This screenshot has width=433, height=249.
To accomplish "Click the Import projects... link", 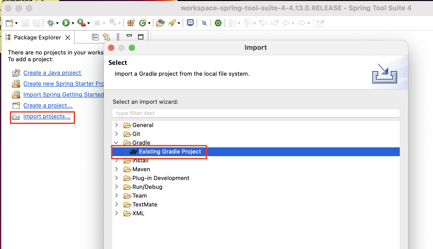I will 47,116.
